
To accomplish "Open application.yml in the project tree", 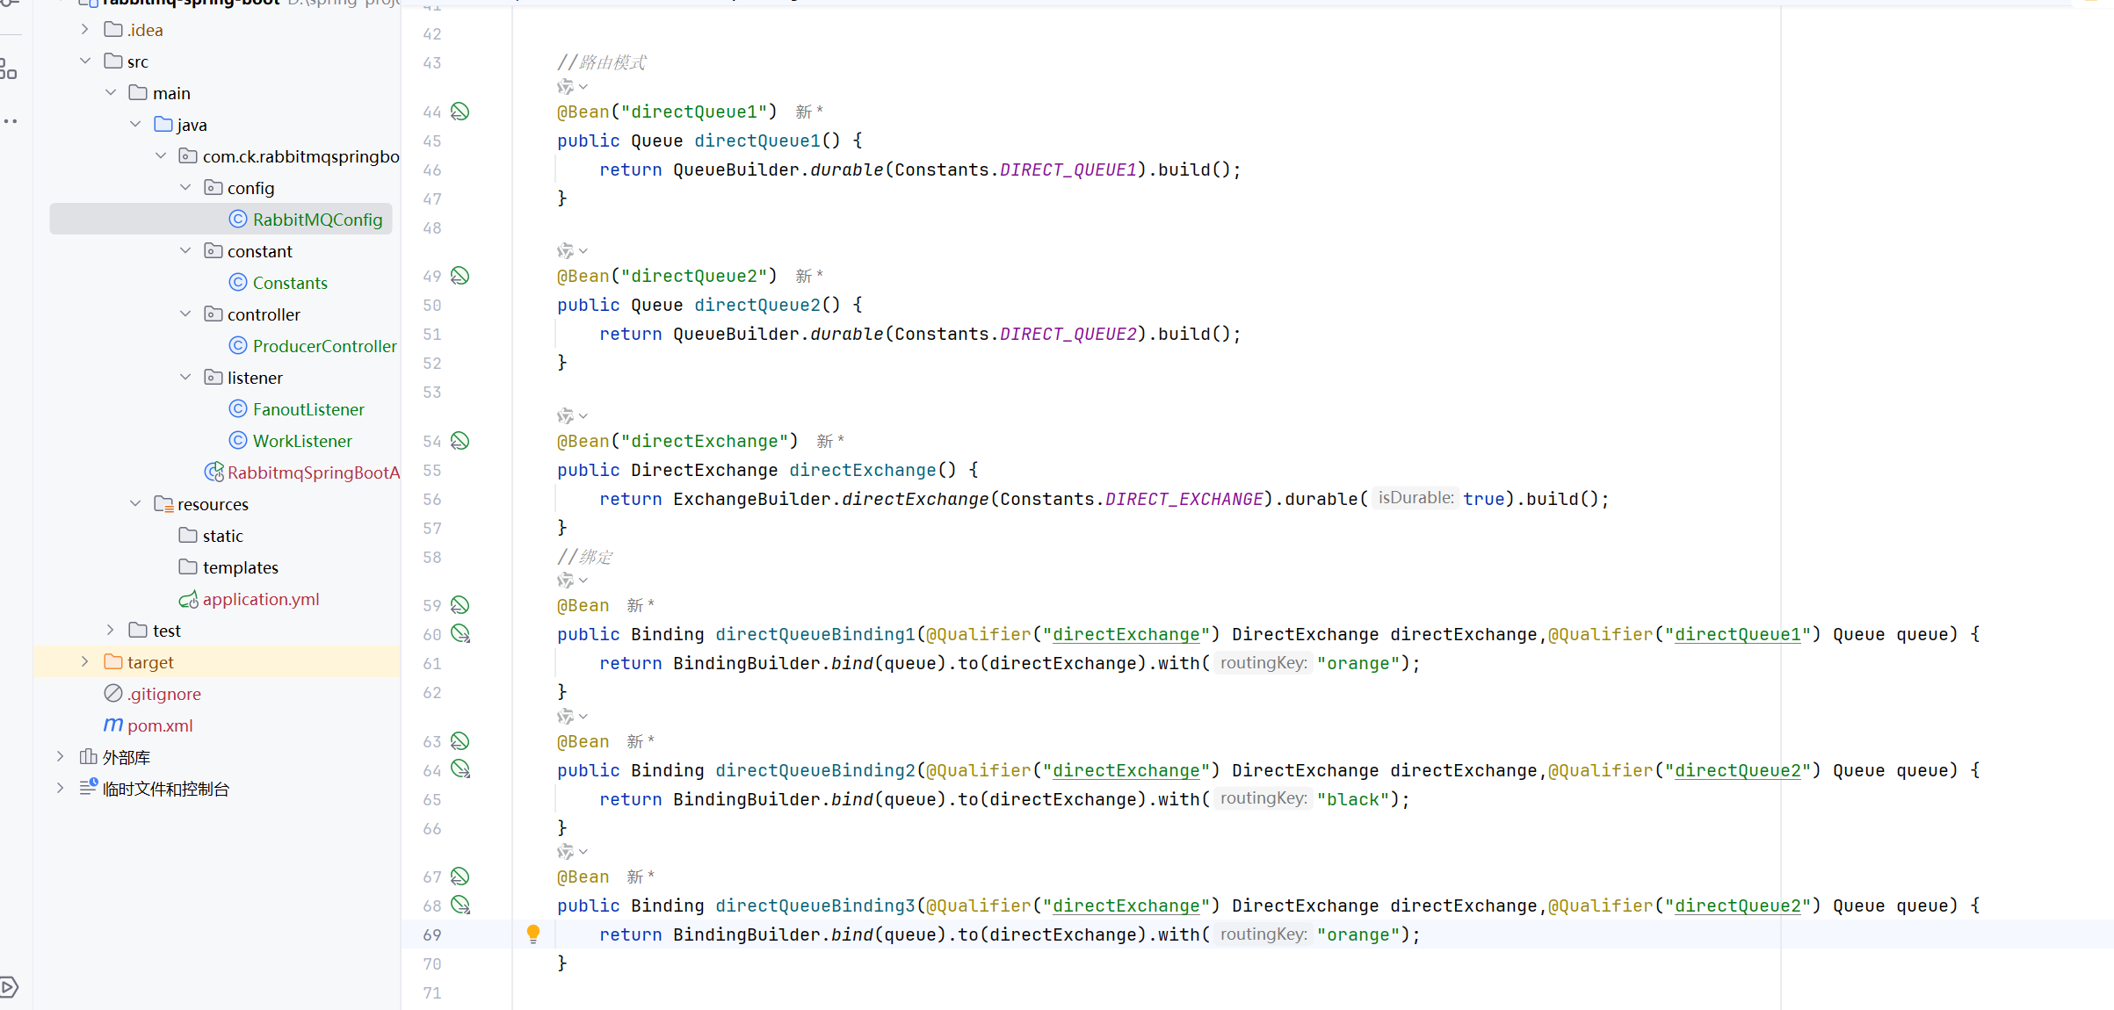I will (260, 599).
